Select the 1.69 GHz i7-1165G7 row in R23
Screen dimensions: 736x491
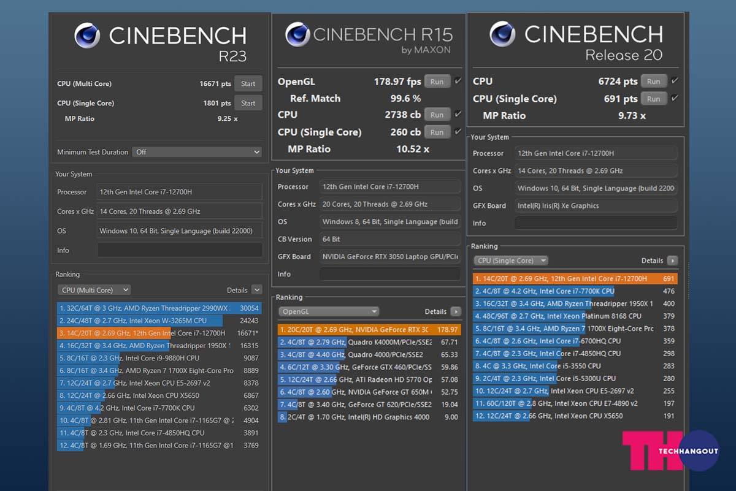tap(159, 446)
